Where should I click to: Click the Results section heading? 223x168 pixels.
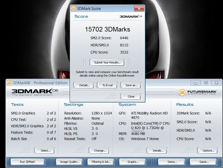pos(185,104)
